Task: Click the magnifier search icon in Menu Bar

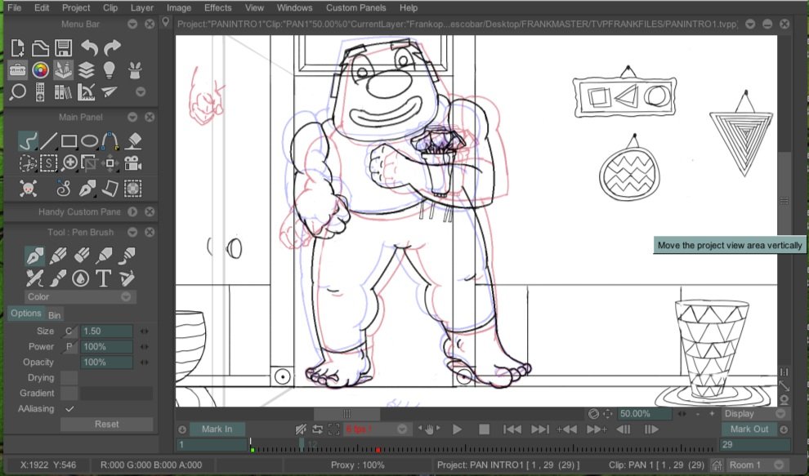Action: click(x=17, y=92)
